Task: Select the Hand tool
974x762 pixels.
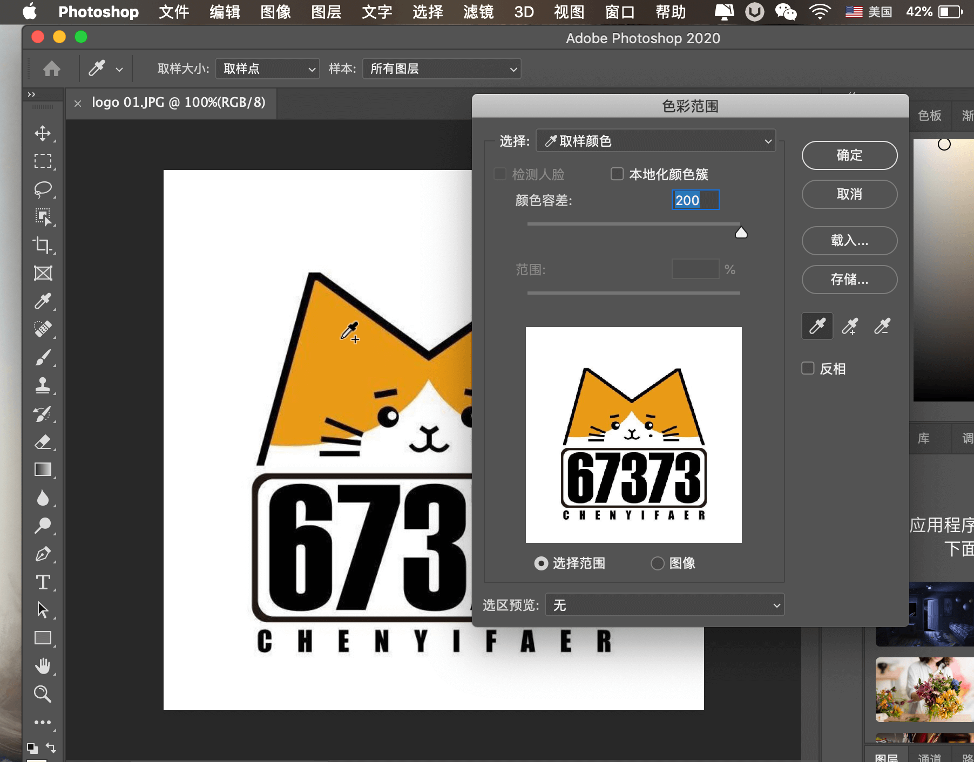Action: [x=43, y=666]
